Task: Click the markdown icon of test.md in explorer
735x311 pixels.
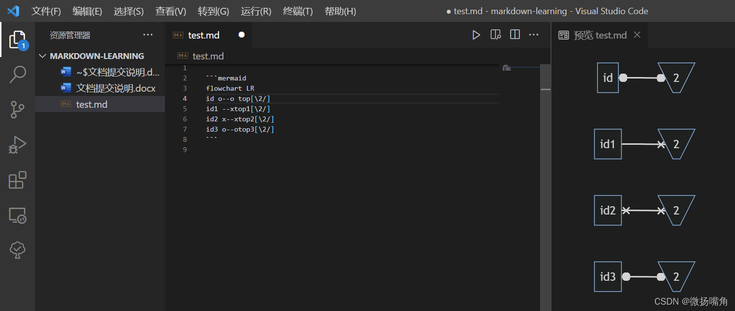Action: [x=66, y=104]
